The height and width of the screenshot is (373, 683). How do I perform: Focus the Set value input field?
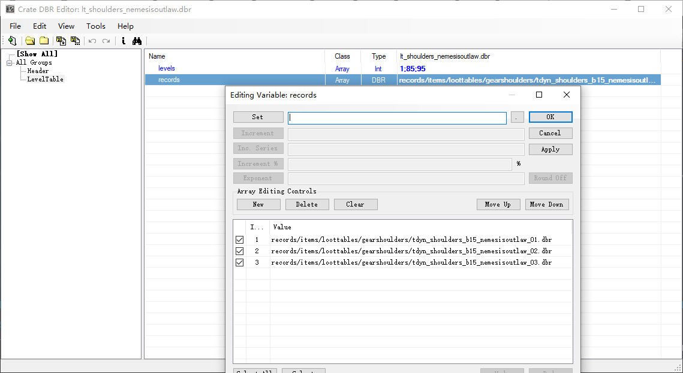397,118
